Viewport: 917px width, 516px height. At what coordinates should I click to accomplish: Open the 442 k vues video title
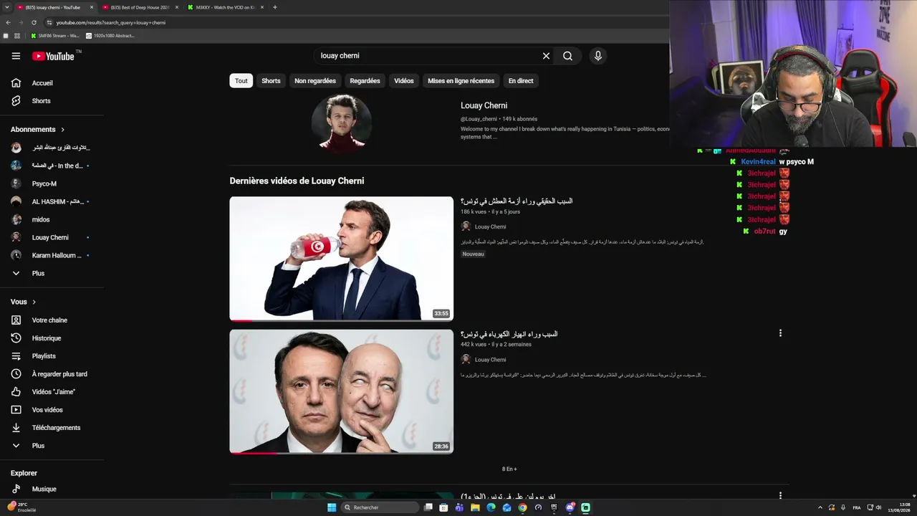coord(509,334)
